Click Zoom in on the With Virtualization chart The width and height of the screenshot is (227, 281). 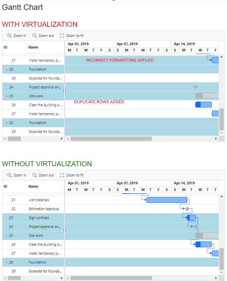17,36
